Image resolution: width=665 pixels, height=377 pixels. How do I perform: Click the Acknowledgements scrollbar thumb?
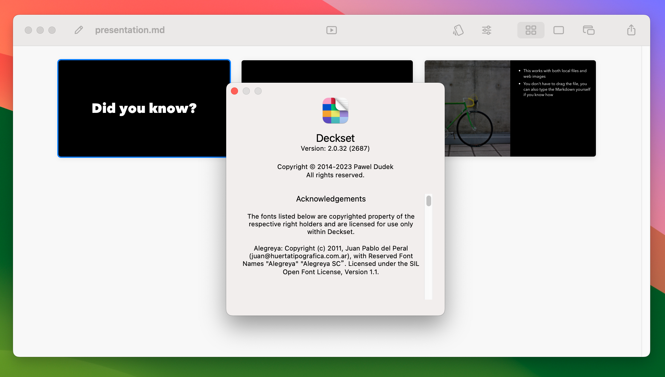pos(428,201)
